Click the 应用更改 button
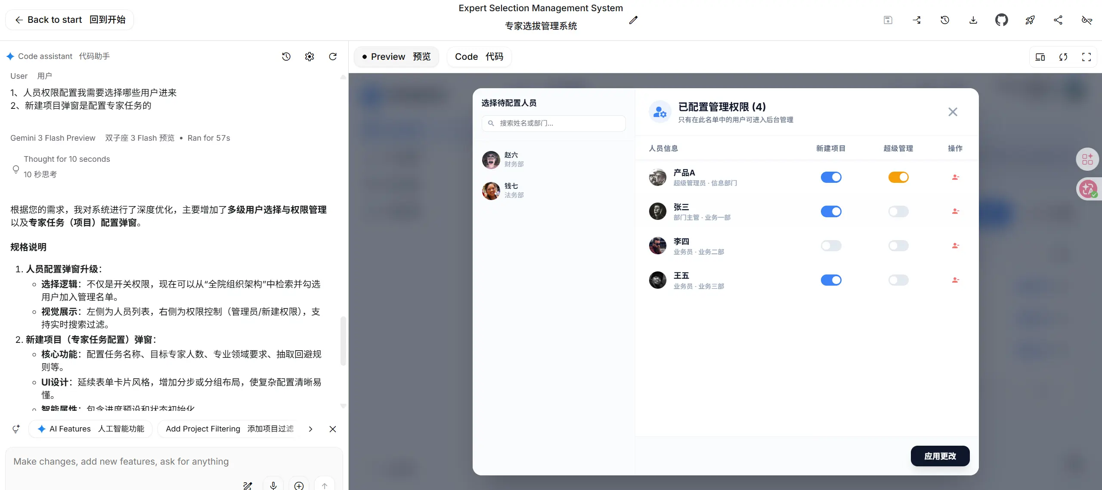Screen dimensions: 1102x490 (x=940, y=456)
